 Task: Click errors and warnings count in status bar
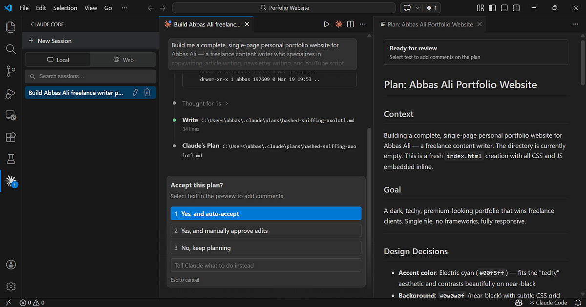[x=32, y=303]
